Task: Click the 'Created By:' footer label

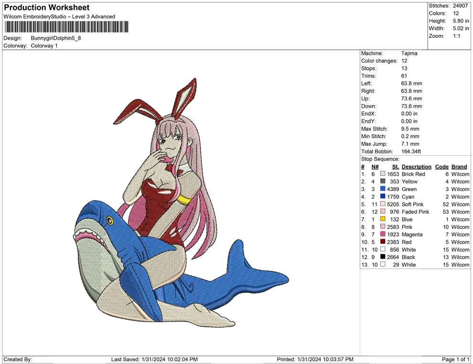Action: tap(18, 359)
